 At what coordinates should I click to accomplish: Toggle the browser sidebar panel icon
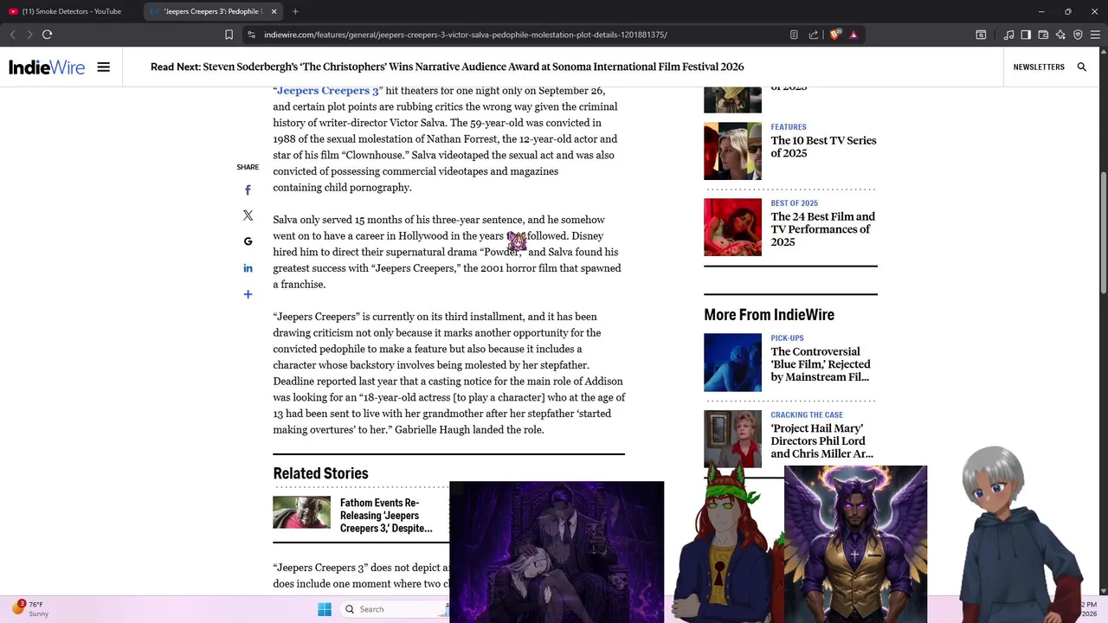tap(1026, 35)
